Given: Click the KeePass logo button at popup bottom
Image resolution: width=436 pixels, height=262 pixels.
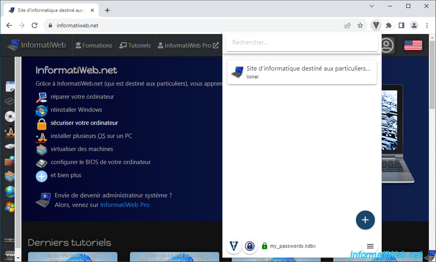Looking at the screenshot, I should [x=234, y=246].
